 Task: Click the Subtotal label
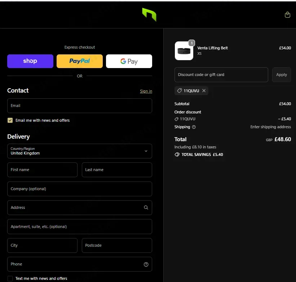[182, 104]
